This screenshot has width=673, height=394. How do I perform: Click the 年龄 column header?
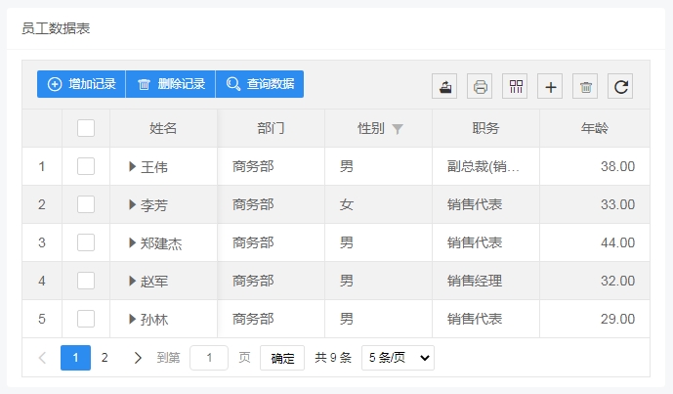[x=595, y=128]
